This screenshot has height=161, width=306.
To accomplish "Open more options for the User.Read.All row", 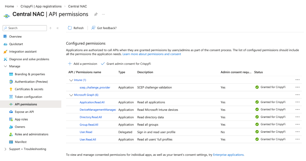I will pos(297,139).
